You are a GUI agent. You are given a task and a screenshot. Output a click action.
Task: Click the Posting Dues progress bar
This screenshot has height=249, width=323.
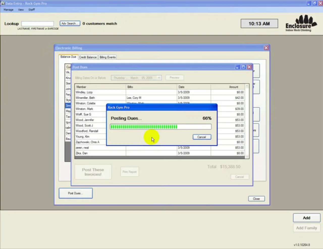coord(161,127)
